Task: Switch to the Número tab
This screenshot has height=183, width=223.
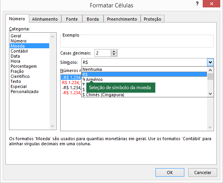Action: point(17,19)
